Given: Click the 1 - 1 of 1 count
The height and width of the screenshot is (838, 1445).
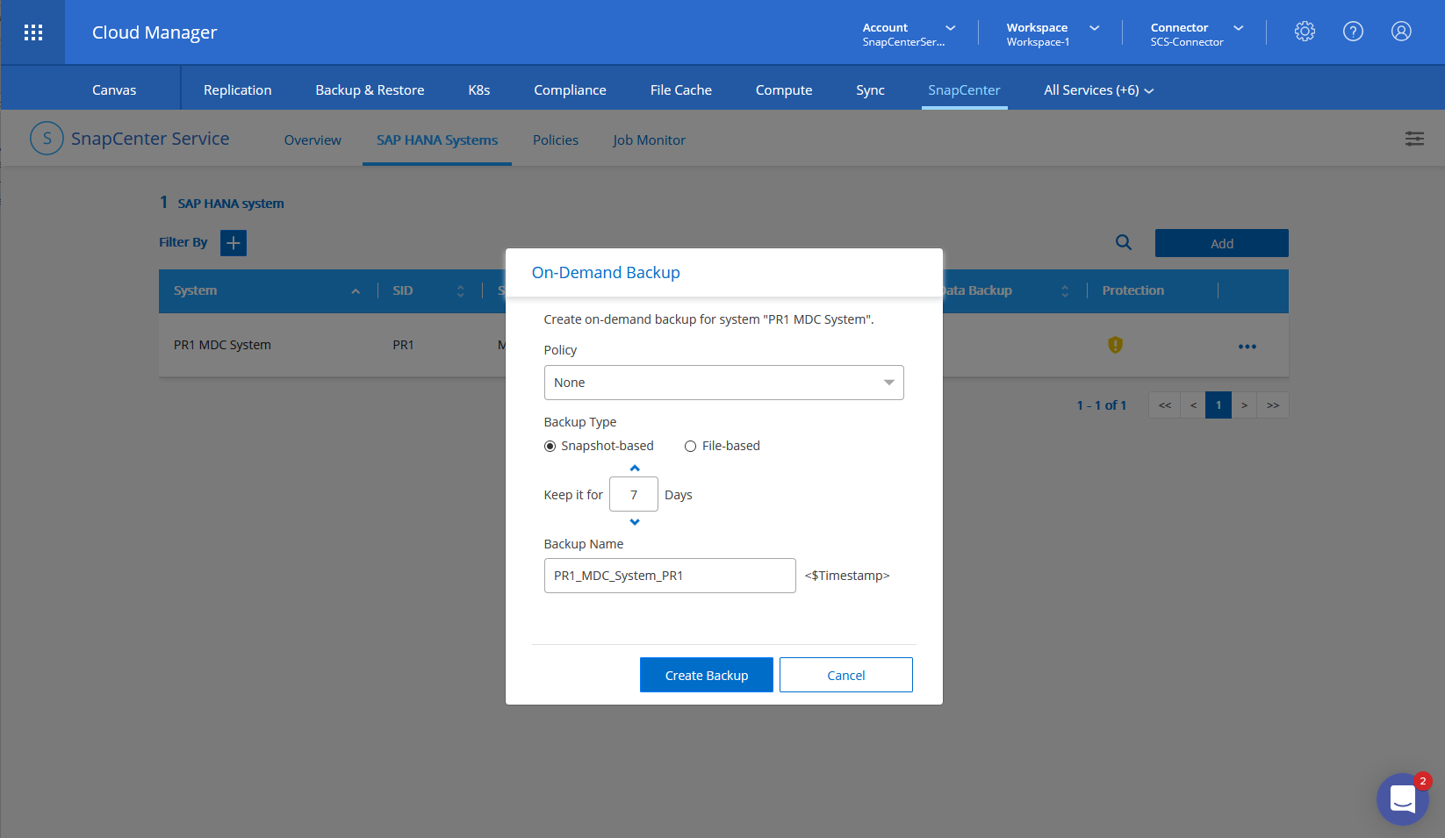Looking at the screenshot, I should tap(1102, 405).
